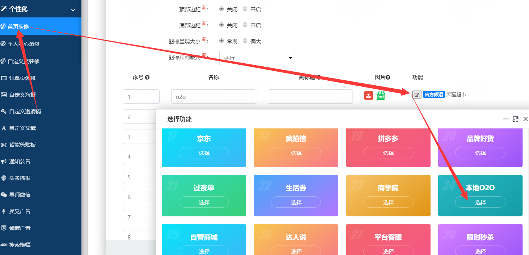This screenshot has width=529, height=255.
Task: Click 选择 on the 过夜单 card
Action: pyautogui.click(x=204, y=202)
